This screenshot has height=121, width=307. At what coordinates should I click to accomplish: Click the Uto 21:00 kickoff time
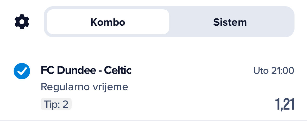(x=274, y=70)
